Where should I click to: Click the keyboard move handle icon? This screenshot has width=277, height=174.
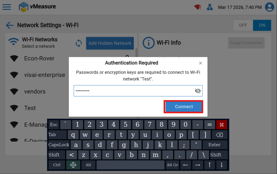pos(73,165)
